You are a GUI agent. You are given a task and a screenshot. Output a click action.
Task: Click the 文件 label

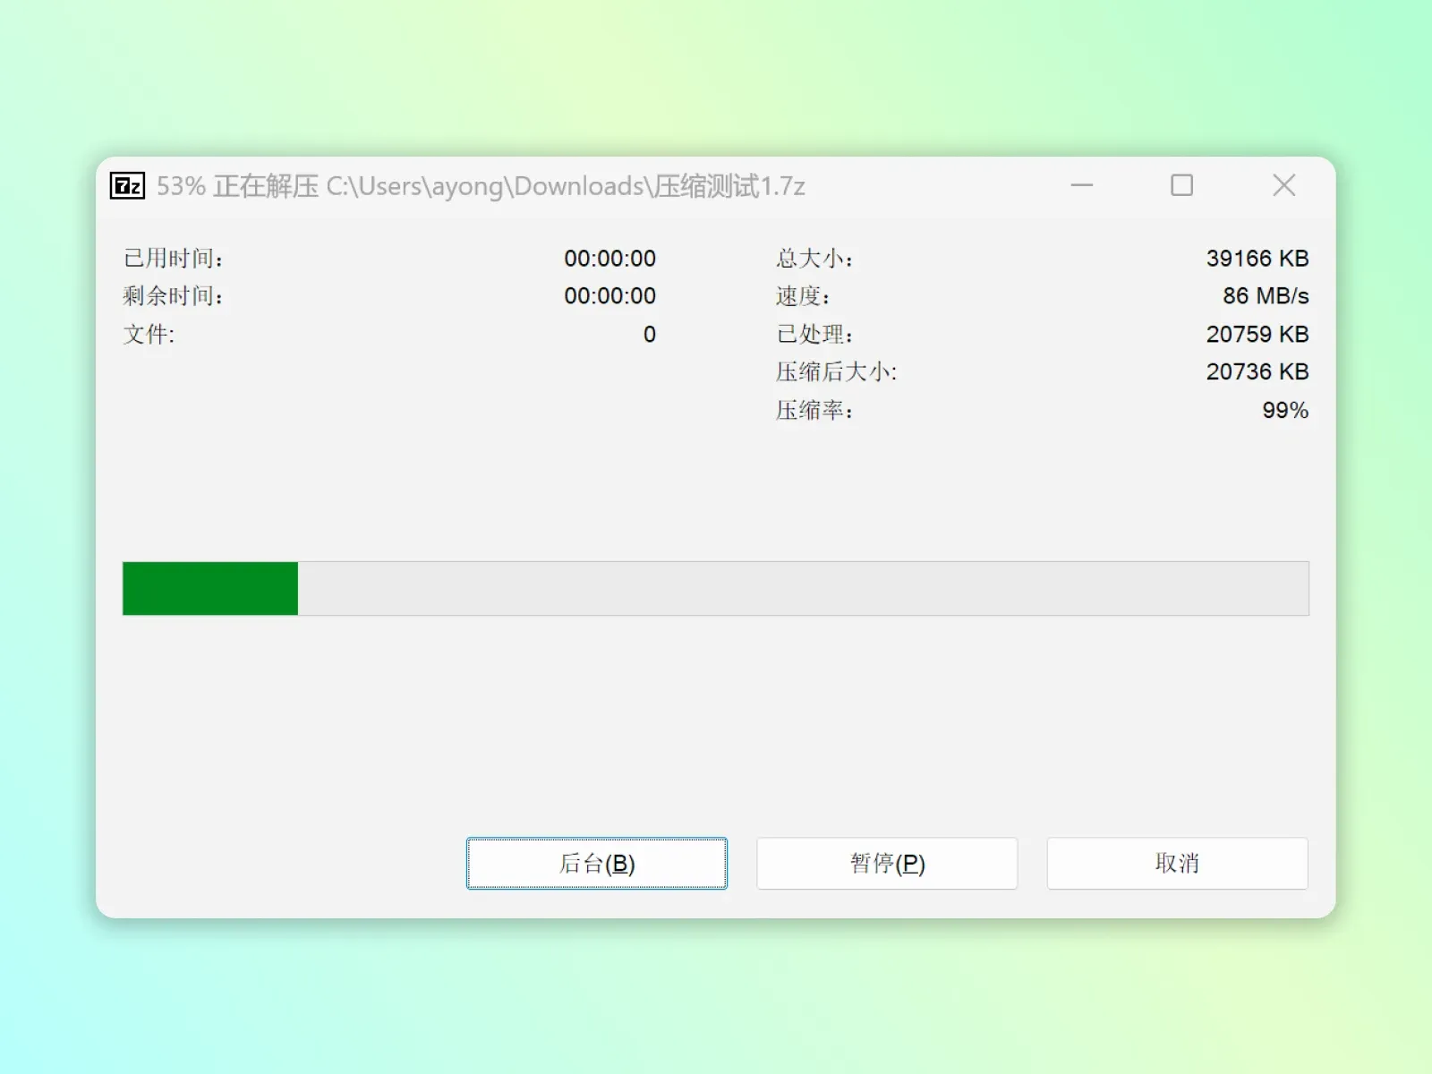pyautogui.click(x=149, y=335)
